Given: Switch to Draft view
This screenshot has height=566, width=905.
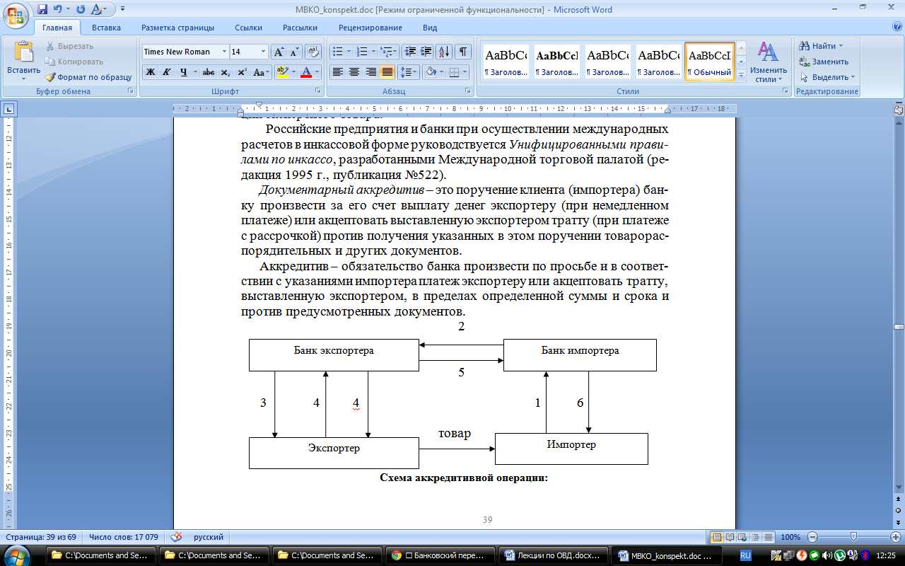Looking at the screenshot, I should click(x=769, y=537).
